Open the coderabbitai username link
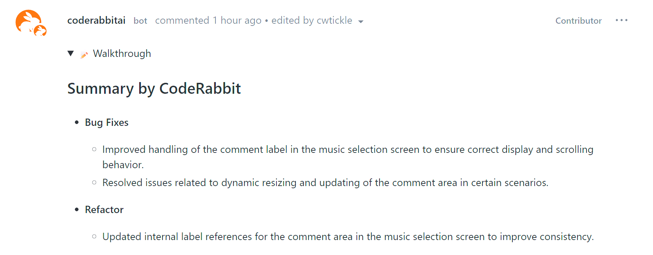The height and width of the screenshot is (255, 653). pyautogui.click(x=96, y=20)
